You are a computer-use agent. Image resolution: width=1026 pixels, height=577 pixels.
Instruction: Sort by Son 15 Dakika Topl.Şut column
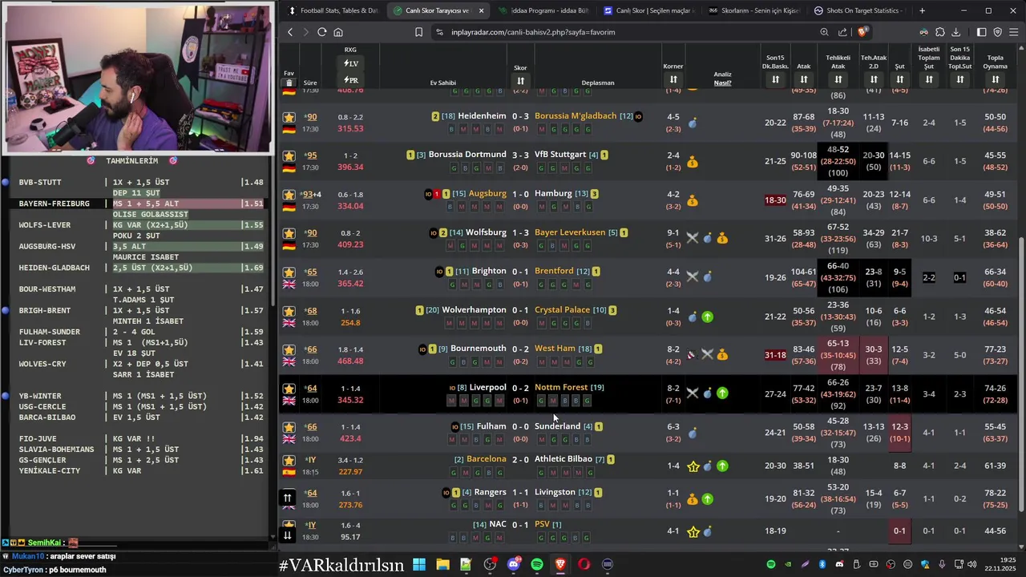click(x=959, y=79)
